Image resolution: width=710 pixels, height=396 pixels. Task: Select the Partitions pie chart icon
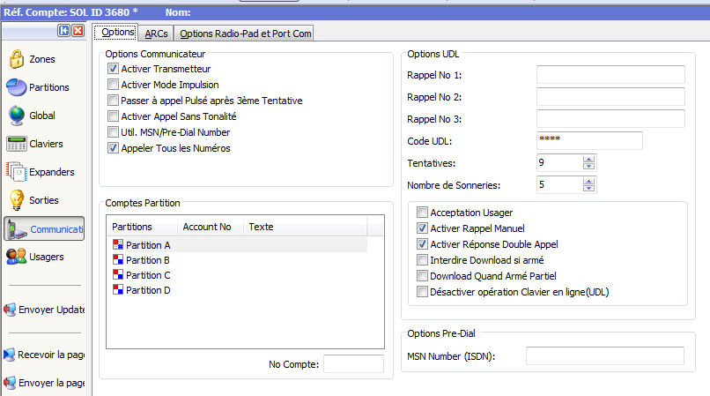point(16,88)
